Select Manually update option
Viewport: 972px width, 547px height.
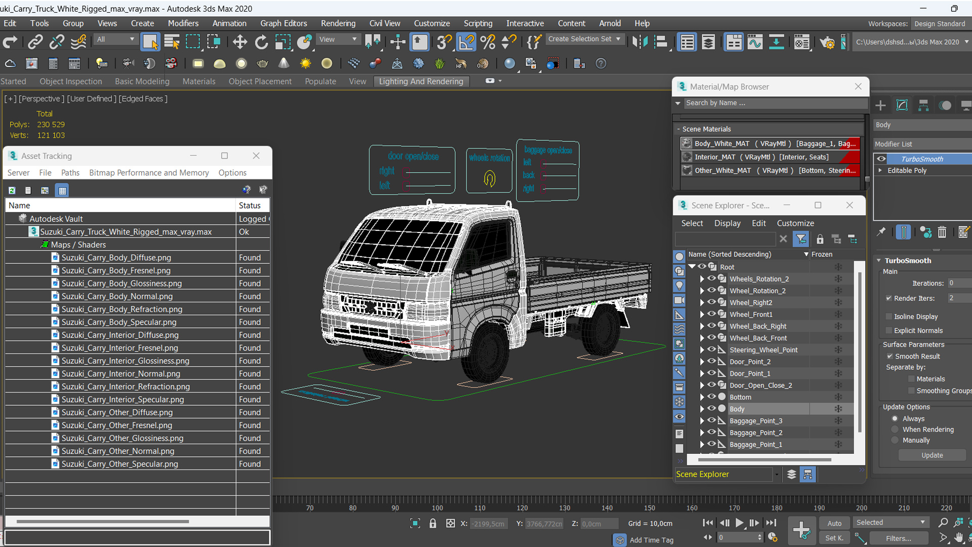click(895, 440)
